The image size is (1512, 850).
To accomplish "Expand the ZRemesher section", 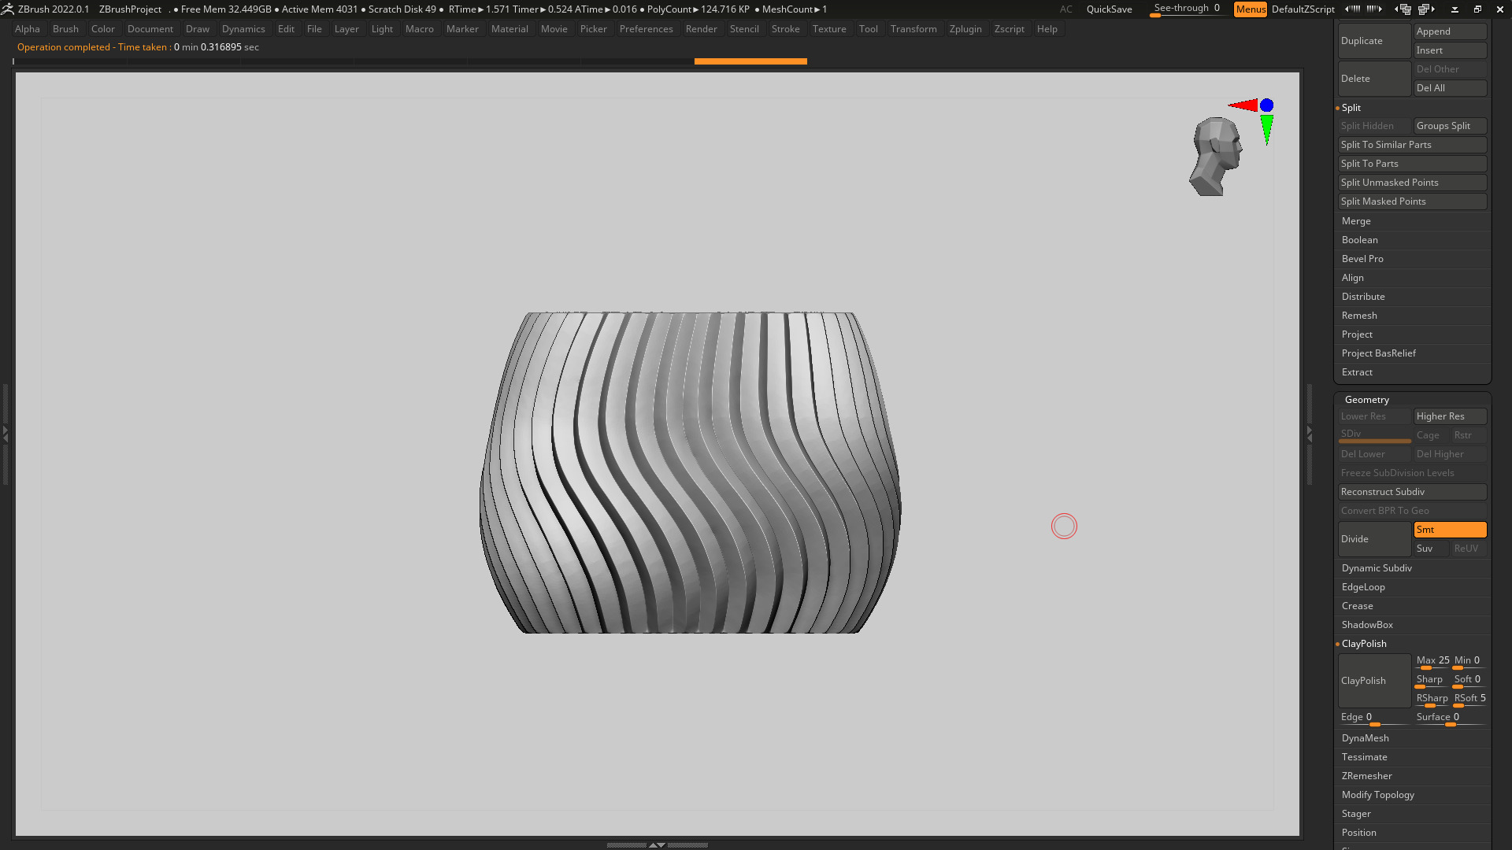I will coord(1366,776).
